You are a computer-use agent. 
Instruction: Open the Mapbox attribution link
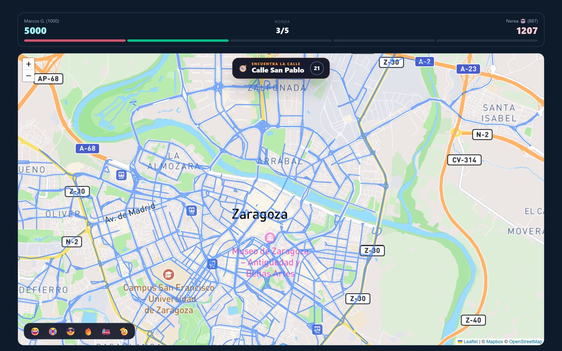[495, 342]
